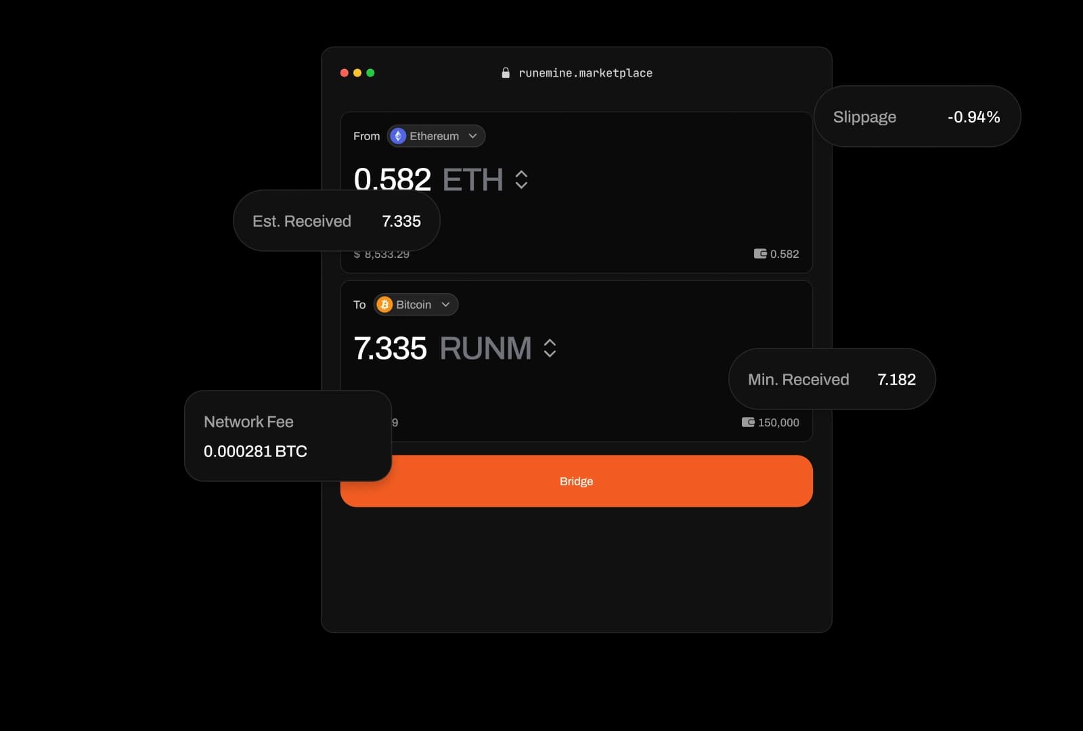
Task: Expand the Ethereum network dropdown chevron
Action: (472, 136)
